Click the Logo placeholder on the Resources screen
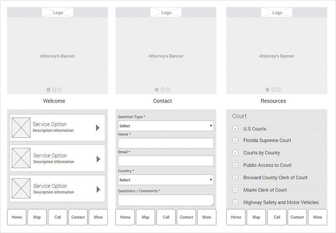336x233 pixels. [277, 13]
